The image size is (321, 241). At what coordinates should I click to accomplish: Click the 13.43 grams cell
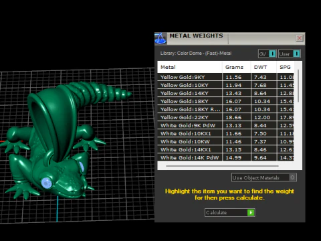(x=237, y=93)
